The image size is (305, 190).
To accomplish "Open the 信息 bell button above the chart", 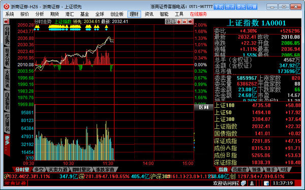I will click(x=170, y=21).
